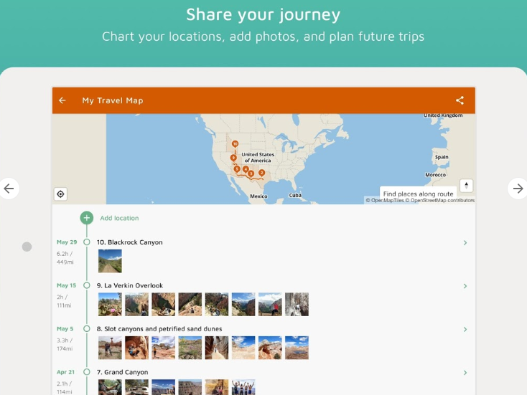527x395 pixels.
Task: Expand La Verkin Overlook chevron
Action: [465, 286]
